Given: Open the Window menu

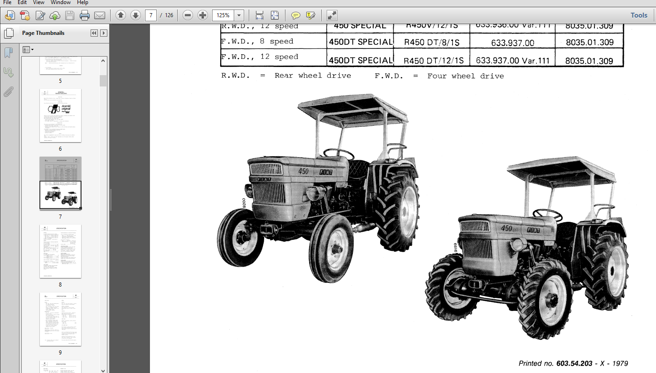Looking at the screenshot, I should pos(60,2).
